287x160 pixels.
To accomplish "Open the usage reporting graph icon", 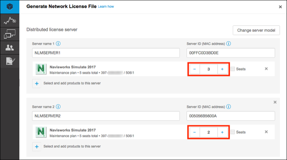I will point(10,20).
